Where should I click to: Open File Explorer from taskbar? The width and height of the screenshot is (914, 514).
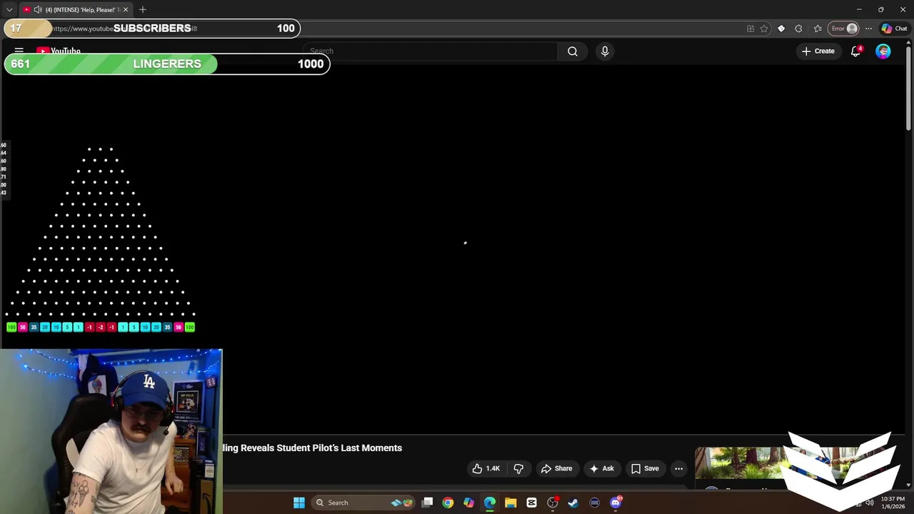tap(511, 503)
